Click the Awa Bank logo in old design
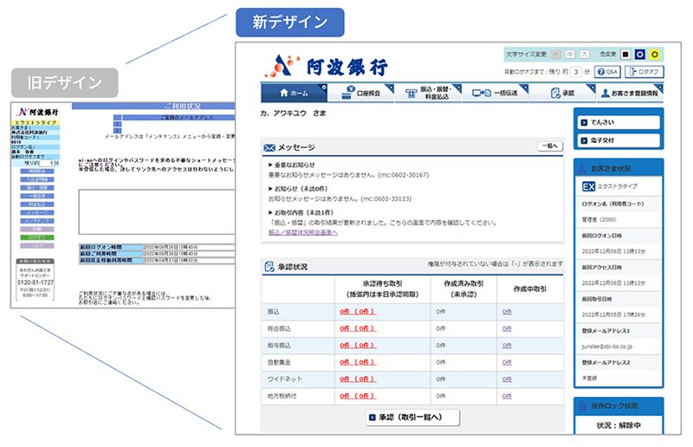Viewport: 693px width, 447px height. click(37, 113)
